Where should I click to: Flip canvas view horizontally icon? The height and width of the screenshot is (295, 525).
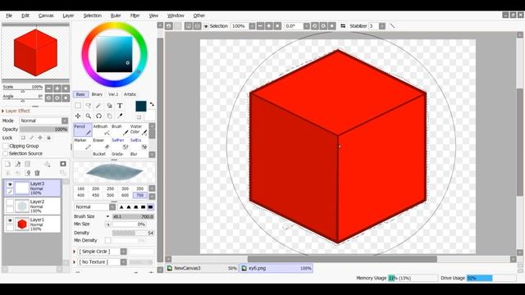[343, 25]
